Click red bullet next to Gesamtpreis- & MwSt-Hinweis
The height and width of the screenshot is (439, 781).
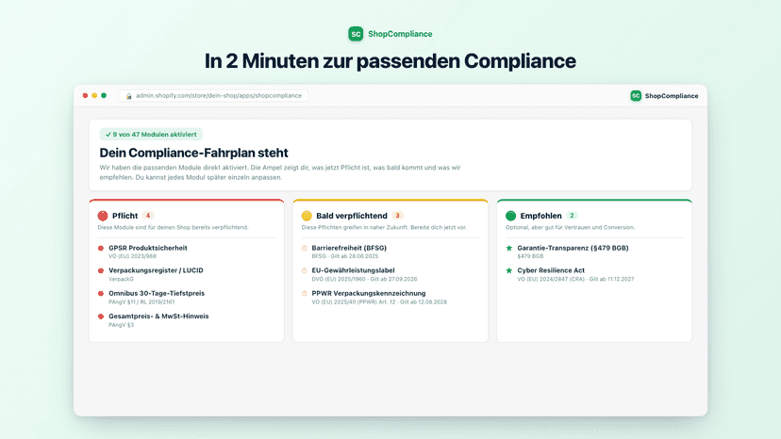coord(101,317)
